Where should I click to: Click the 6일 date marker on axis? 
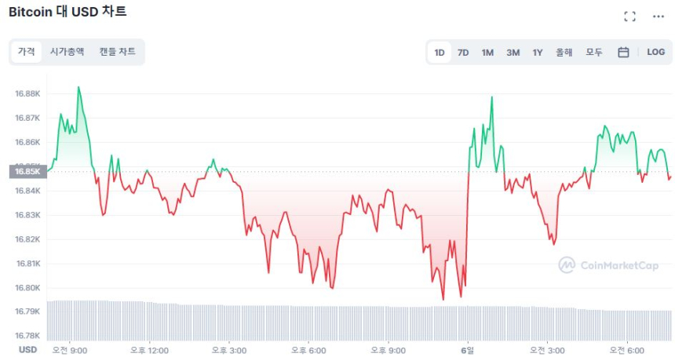[x=468, y=349]
